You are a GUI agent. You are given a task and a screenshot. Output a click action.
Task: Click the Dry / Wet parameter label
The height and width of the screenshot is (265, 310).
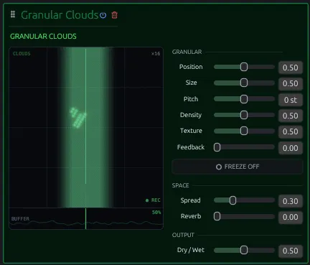191,250
